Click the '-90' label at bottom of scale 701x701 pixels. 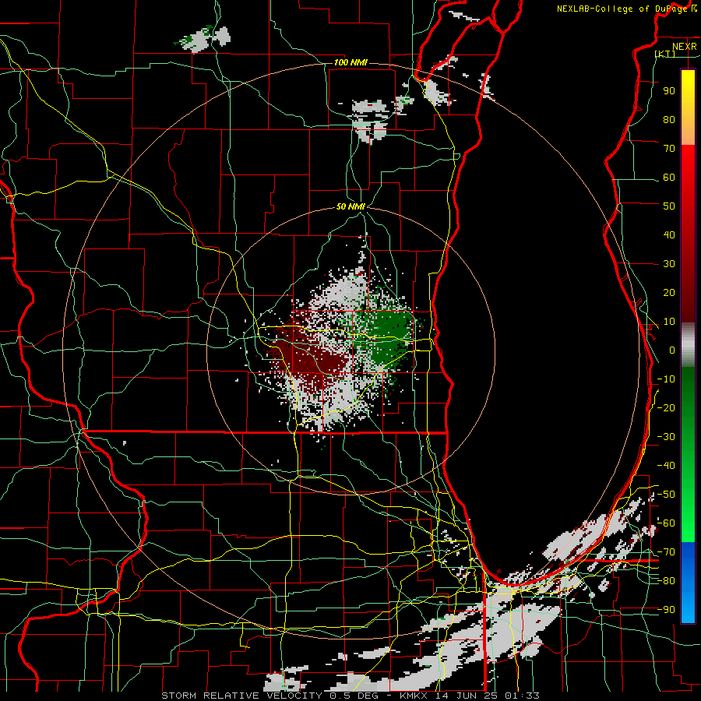[x=666, y=609]
